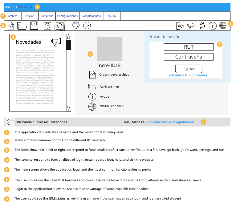Click the login arrow icon in toolbar
Viewport: 236px width, 206px height.
tap(180, 26)
